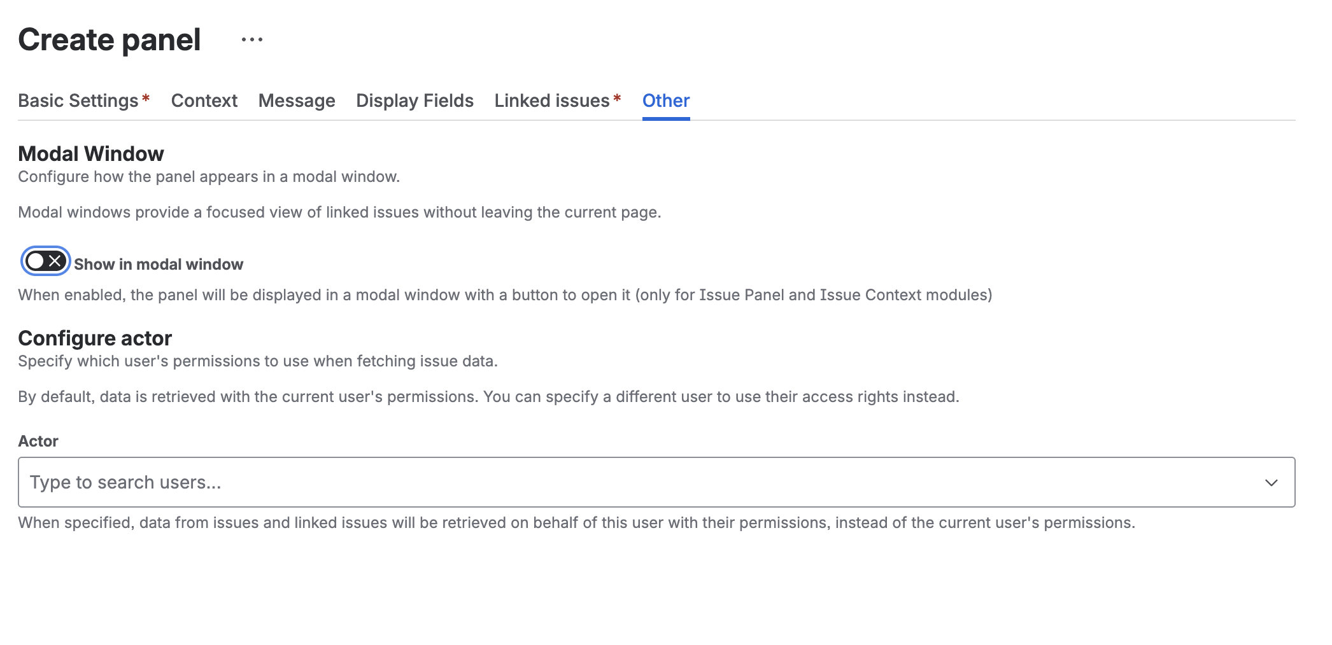Expand the Actor dropdown chevron
This screenshot has height=645, width=1332.
pyautogui.click(x=1272, y=482)
